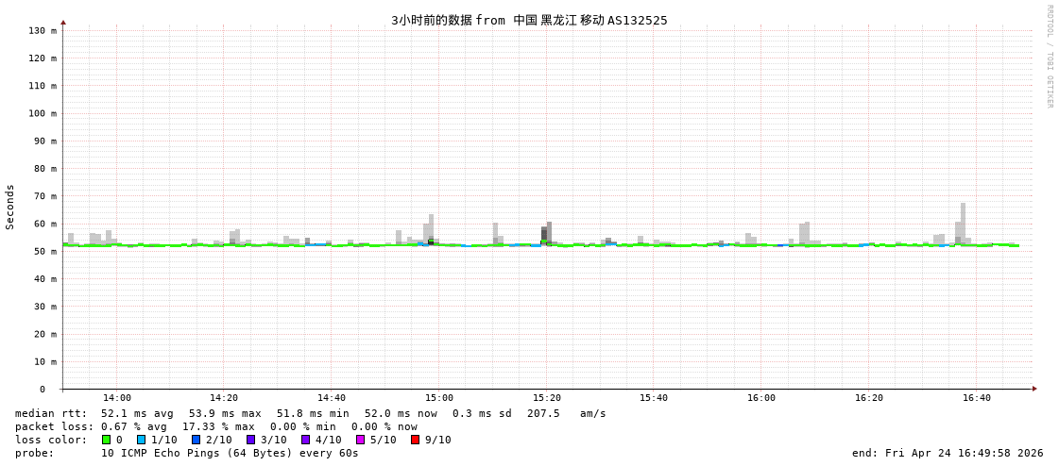Click the 16:40 time axis label
This screenshot has width=1059, height=466.
pyautogui.click(x=977, y=398)
